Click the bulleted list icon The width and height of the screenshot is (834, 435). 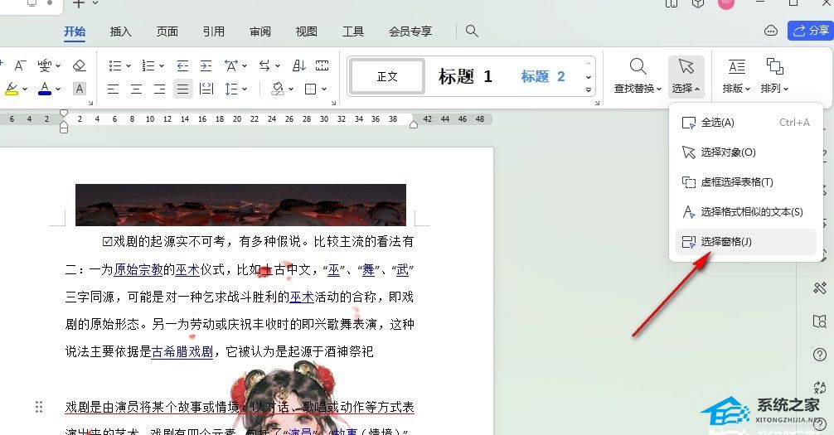(x=115, y=65)
